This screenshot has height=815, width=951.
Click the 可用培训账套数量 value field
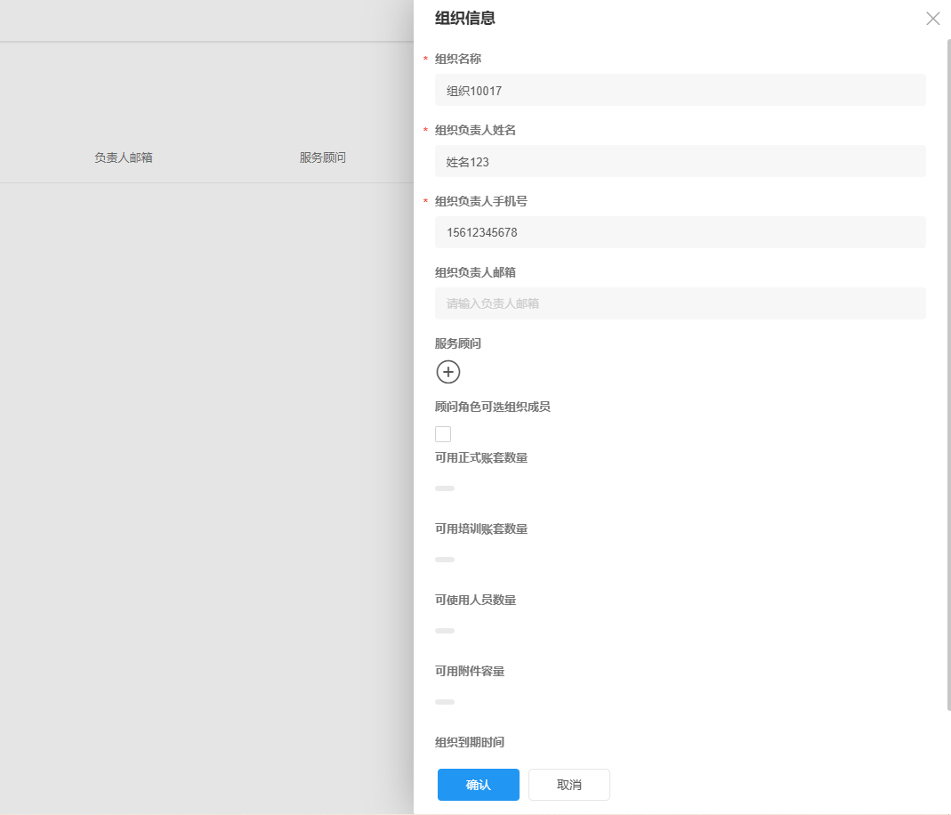(445, 559)
